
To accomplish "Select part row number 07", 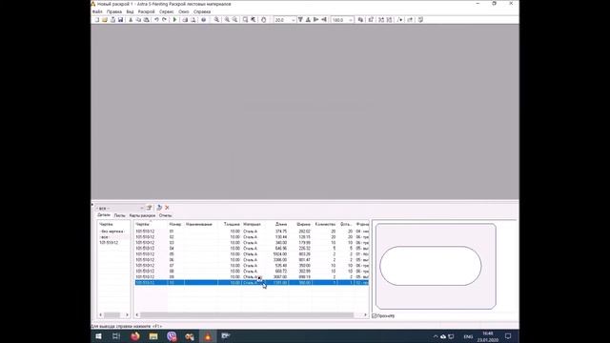I will pos(252,266).
